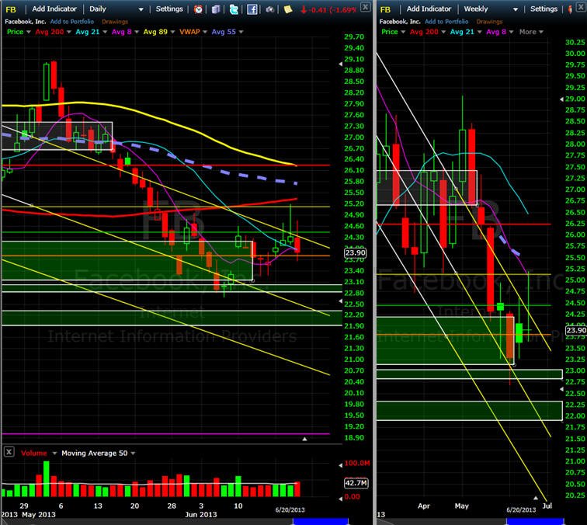Expand the Avg 55 indicator dropdown
Screen dimensions: 587x525
[x=241, y=32]
